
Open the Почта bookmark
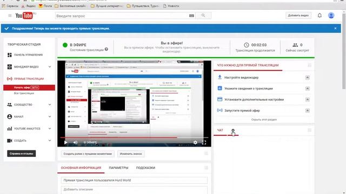coord(45,6)
